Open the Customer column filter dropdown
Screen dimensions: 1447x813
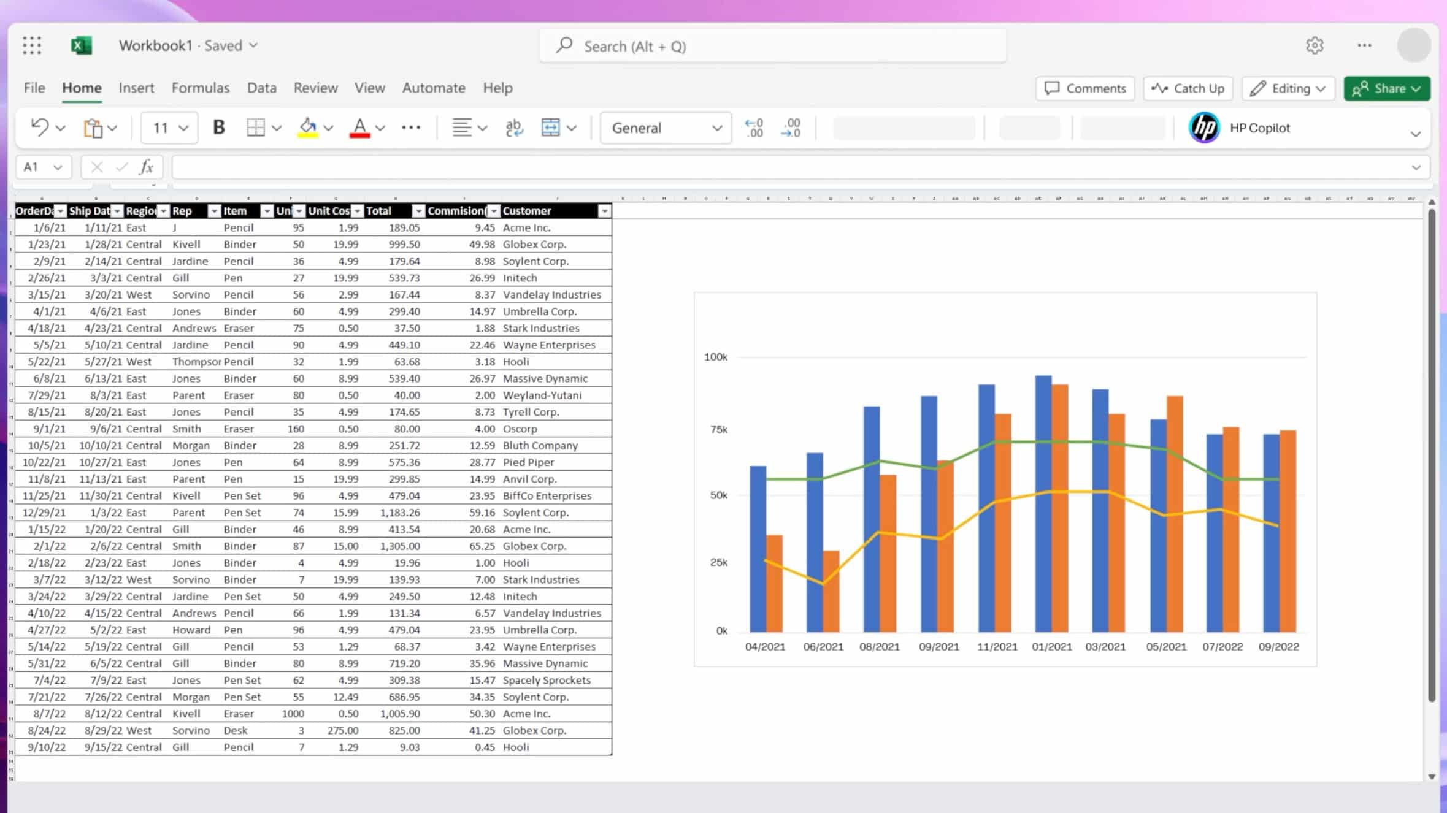tap(604, 211)
